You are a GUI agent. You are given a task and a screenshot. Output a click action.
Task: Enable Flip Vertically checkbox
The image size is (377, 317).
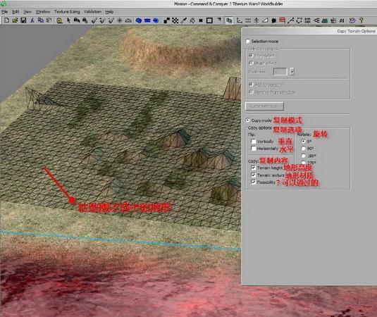tap(253, 142)
